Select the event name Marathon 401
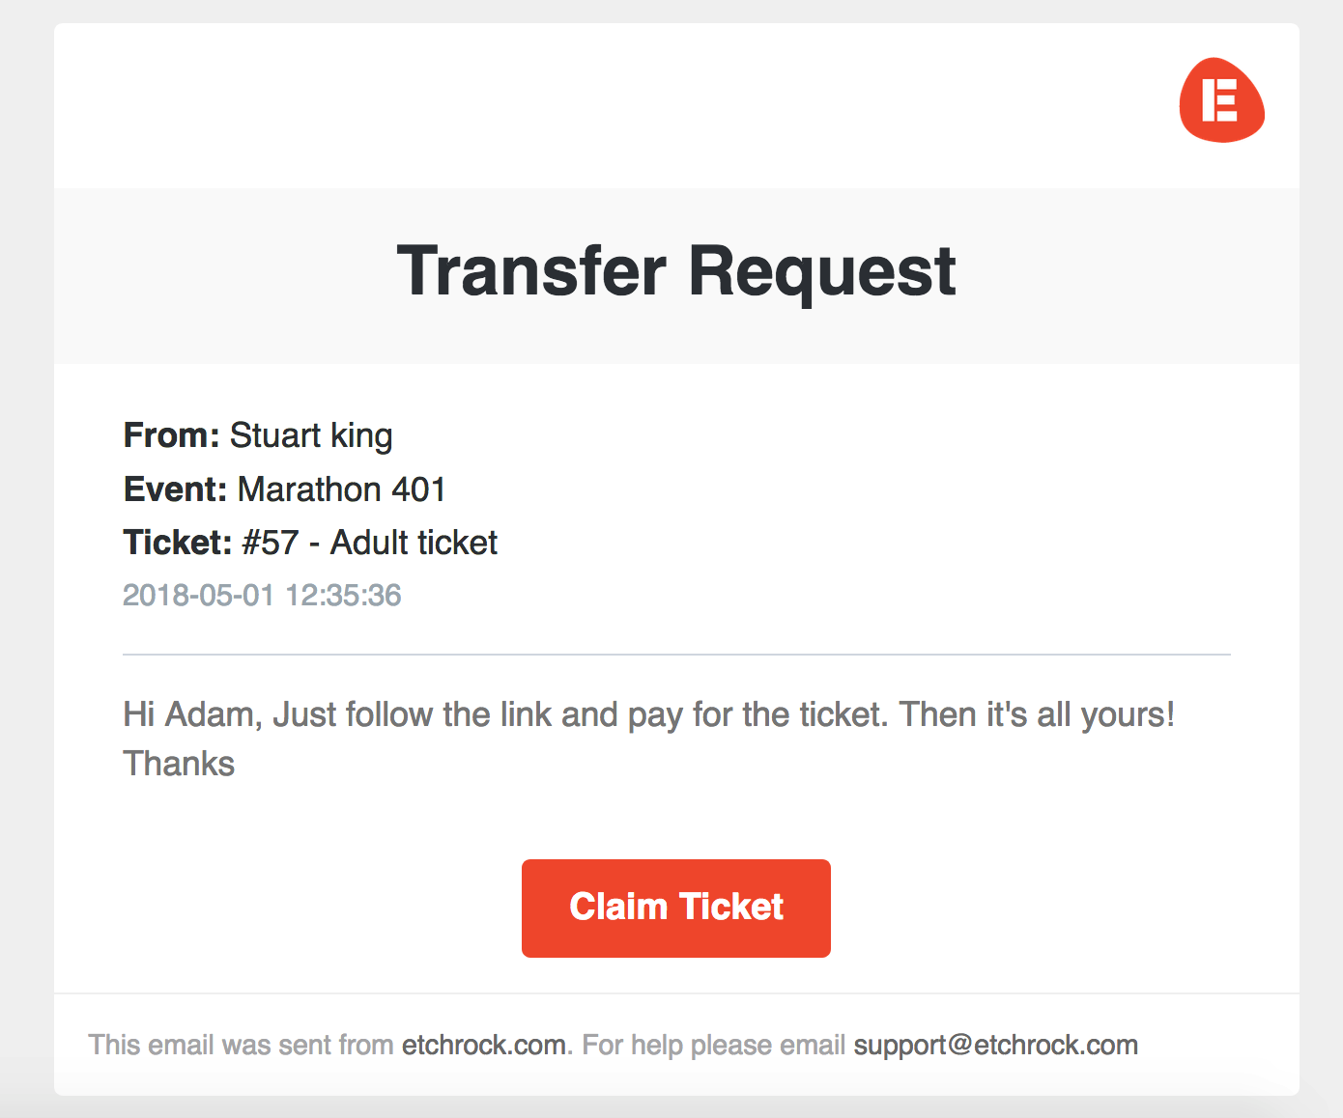Viewport: 1343px width, 1118px height. coord(342,489)
